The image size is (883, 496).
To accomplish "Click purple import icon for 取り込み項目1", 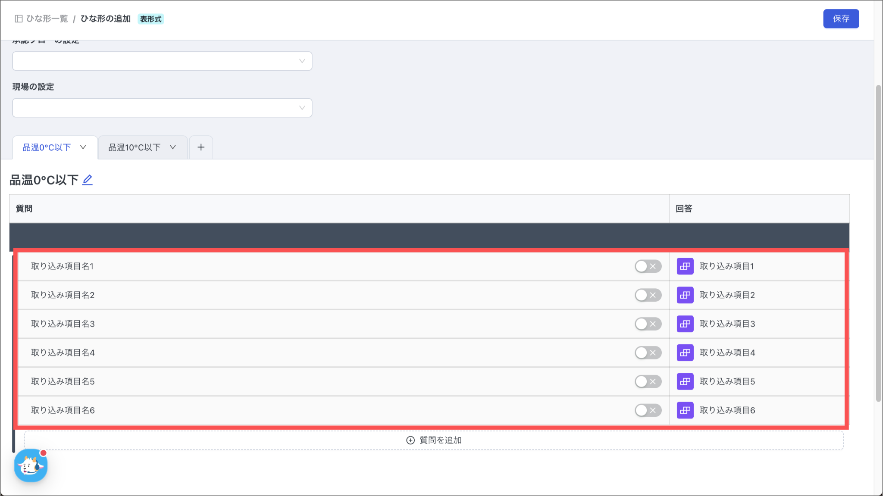I will 685,266.
